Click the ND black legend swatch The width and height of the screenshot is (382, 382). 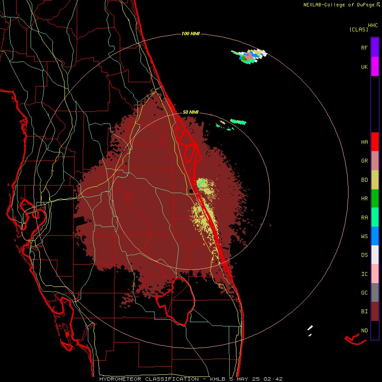[375, 330]
